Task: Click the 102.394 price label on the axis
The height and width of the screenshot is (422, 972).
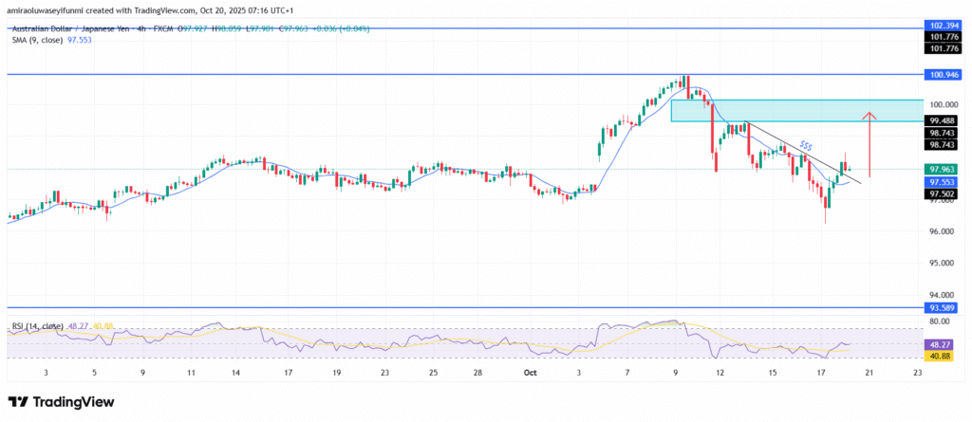Action: (x=943, y=28)
